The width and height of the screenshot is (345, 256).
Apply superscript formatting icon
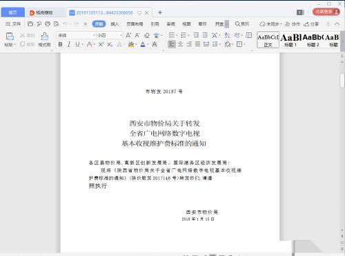pos(101,44)
